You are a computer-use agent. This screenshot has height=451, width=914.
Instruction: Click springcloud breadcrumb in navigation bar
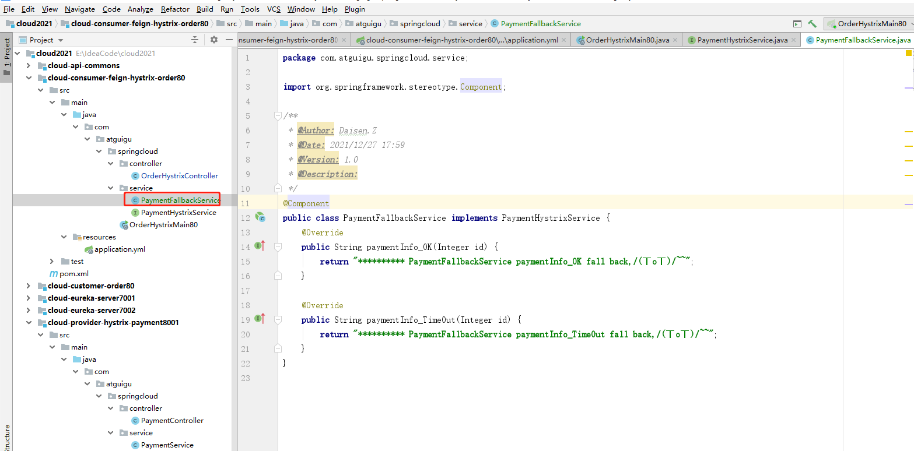420,24
